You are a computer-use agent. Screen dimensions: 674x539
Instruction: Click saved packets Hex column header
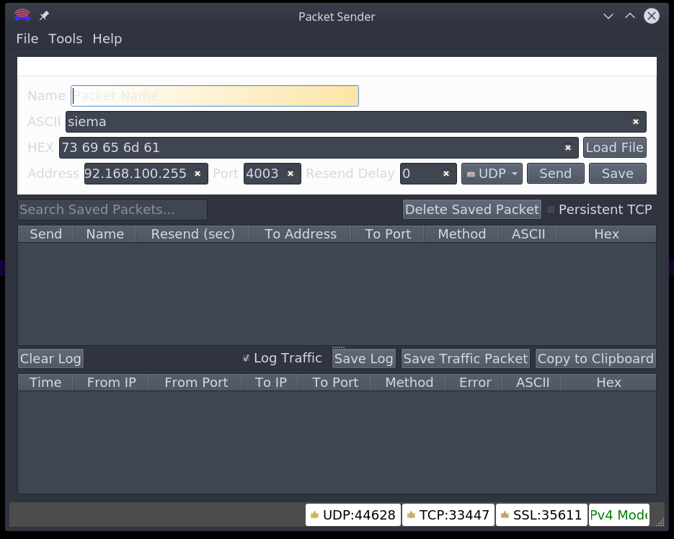click(x=606, y=233)
